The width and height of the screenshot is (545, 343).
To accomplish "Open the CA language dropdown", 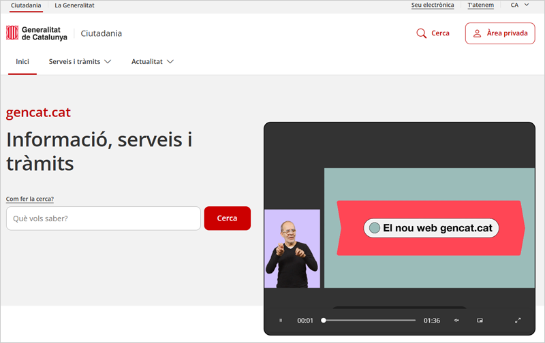I will pyautogui.click(x=520, y=5).
